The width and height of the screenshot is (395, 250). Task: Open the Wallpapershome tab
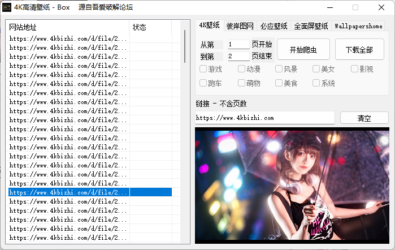pos(358,26)
